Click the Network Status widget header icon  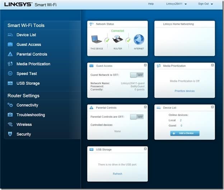[x=92, y=24]
